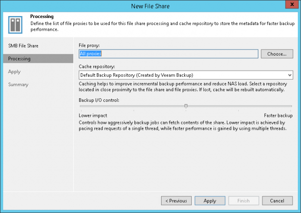Expand the Cache repository dropdown arrow

tap(289, 75)
